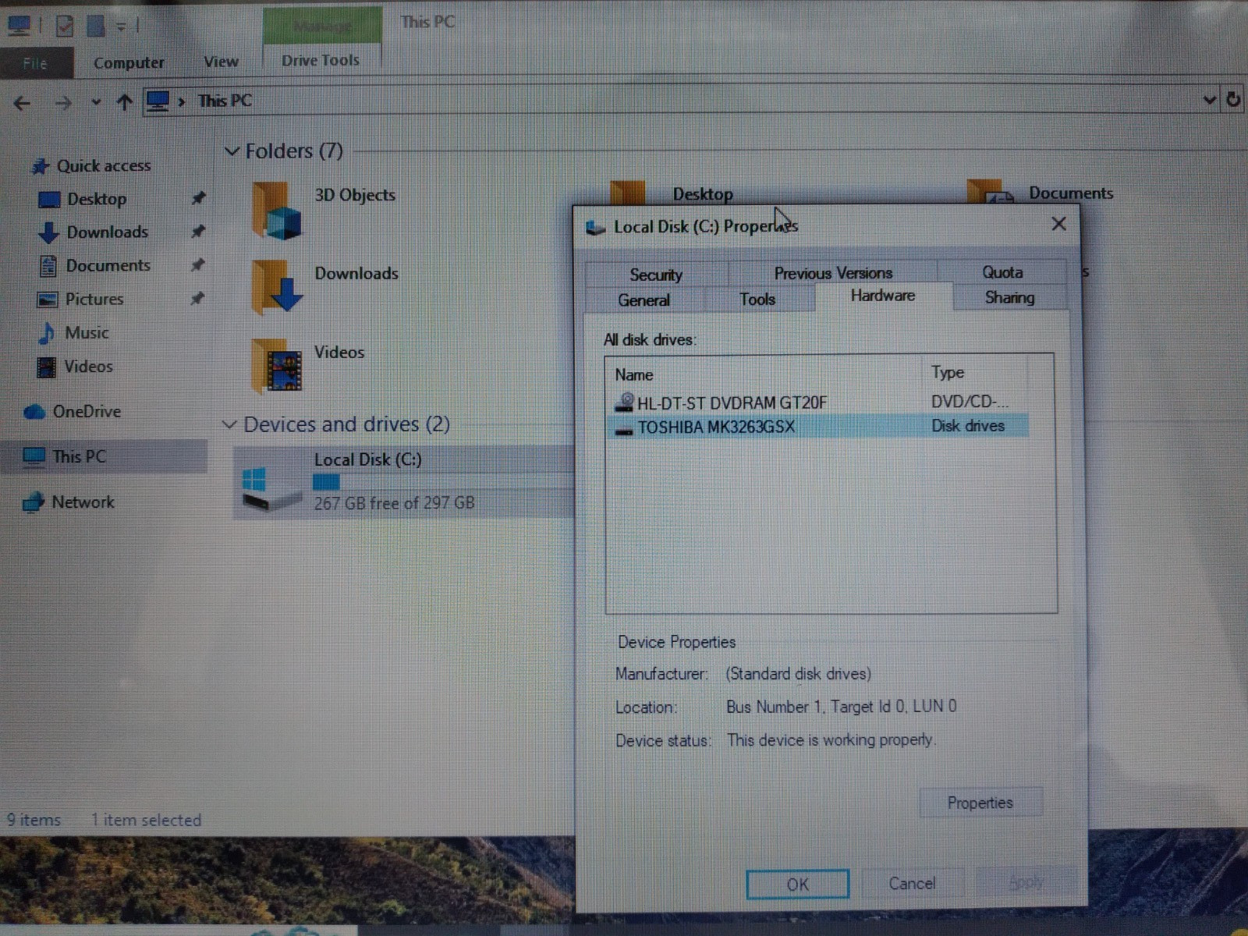Select the Hardware tab

click(883, 296)
